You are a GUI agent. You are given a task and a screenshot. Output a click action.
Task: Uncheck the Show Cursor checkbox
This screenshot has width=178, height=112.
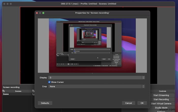coord(50,82)
